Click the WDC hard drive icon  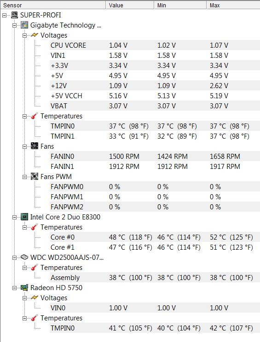point(24,257)
